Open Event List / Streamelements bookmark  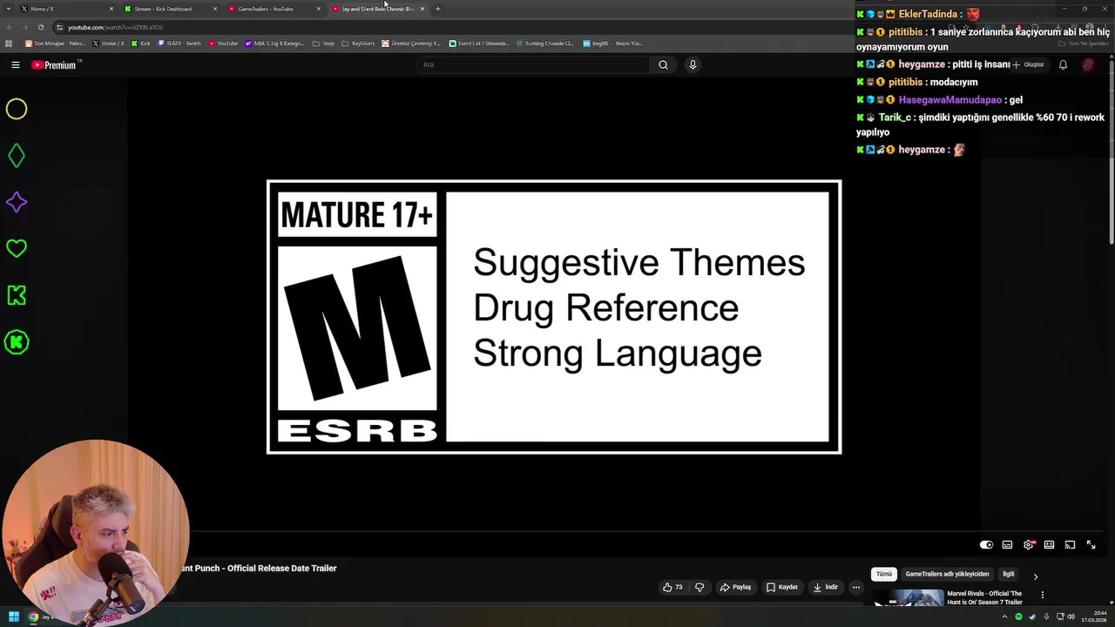point(479,44)
